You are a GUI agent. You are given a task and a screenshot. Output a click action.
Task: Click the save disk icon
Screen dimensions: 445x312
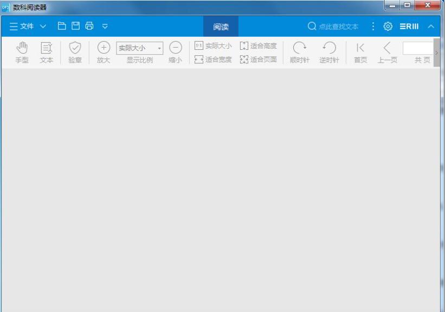tap(75, 26)
